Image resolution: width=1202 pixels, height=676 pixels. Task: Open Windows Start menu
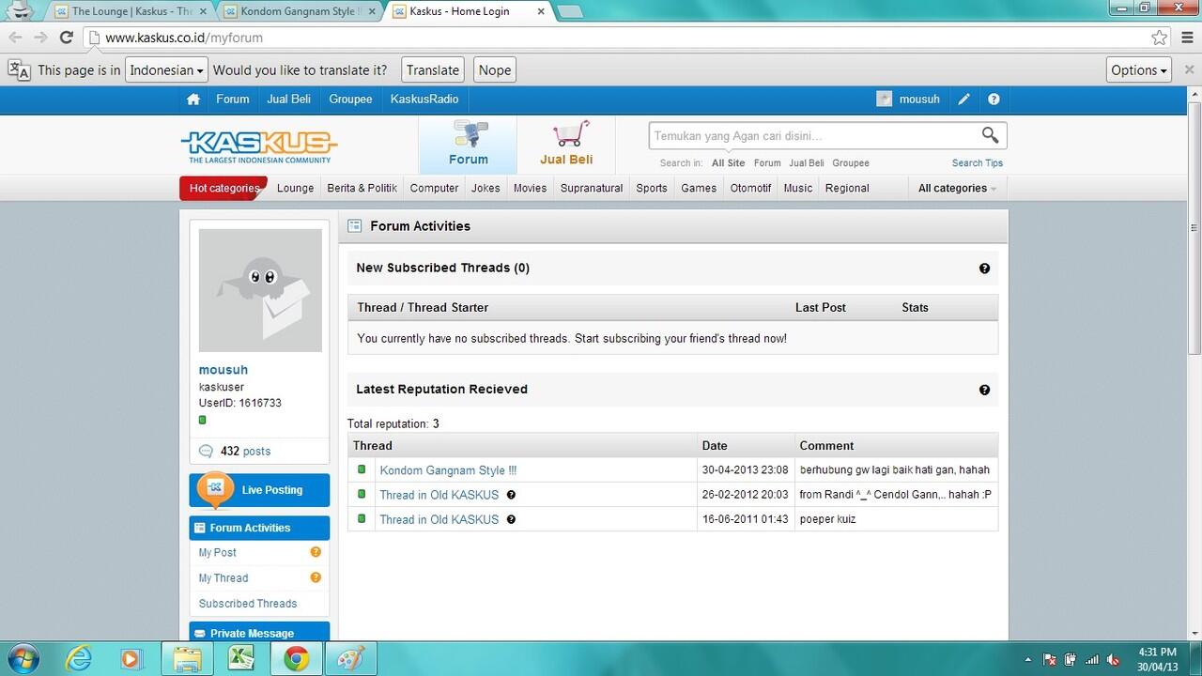[23, 658]
